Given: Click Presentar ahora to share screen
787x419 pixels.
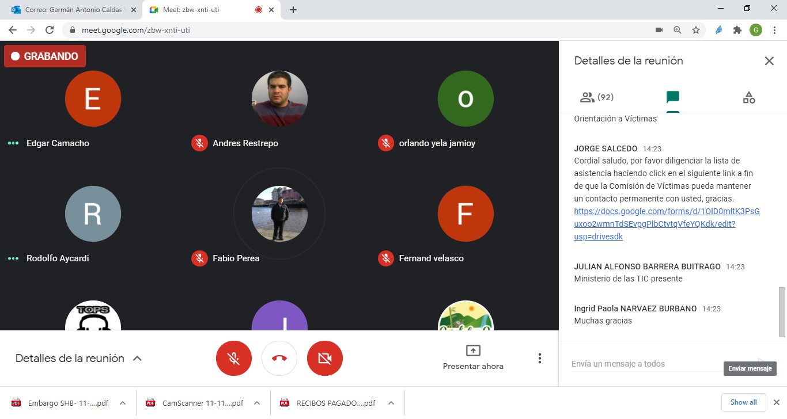Looking at the screenshot, I should click(x=472, y=357).
